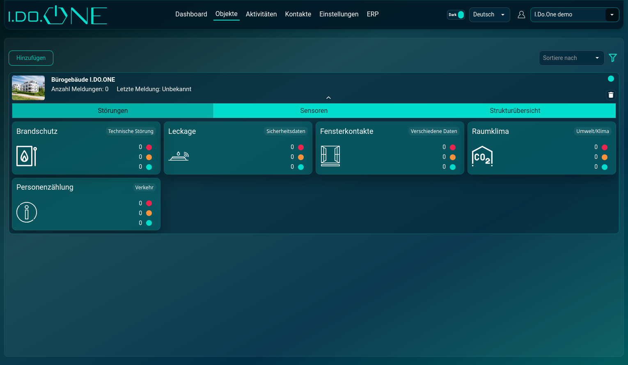Screen dimensions: 628x365
Task: Click the user profile icon
Action: [x=521, y=15]
